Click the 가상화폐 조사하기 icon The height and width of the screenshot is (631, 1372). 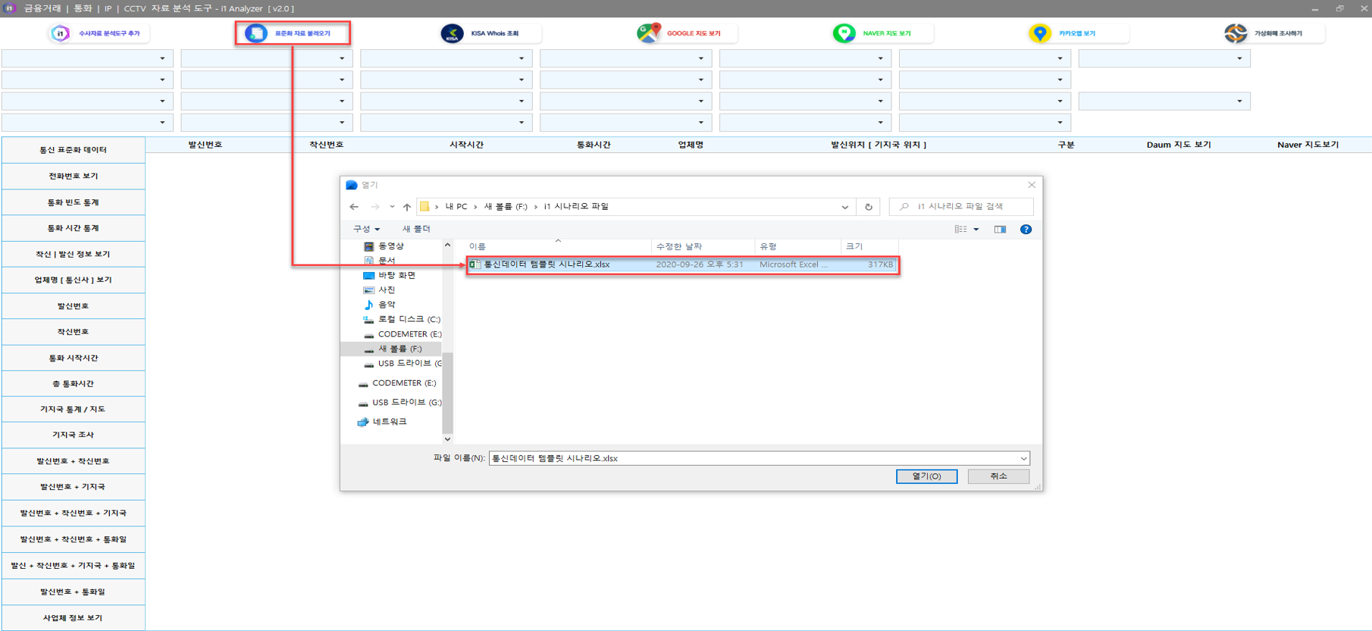pos(1236,33)
